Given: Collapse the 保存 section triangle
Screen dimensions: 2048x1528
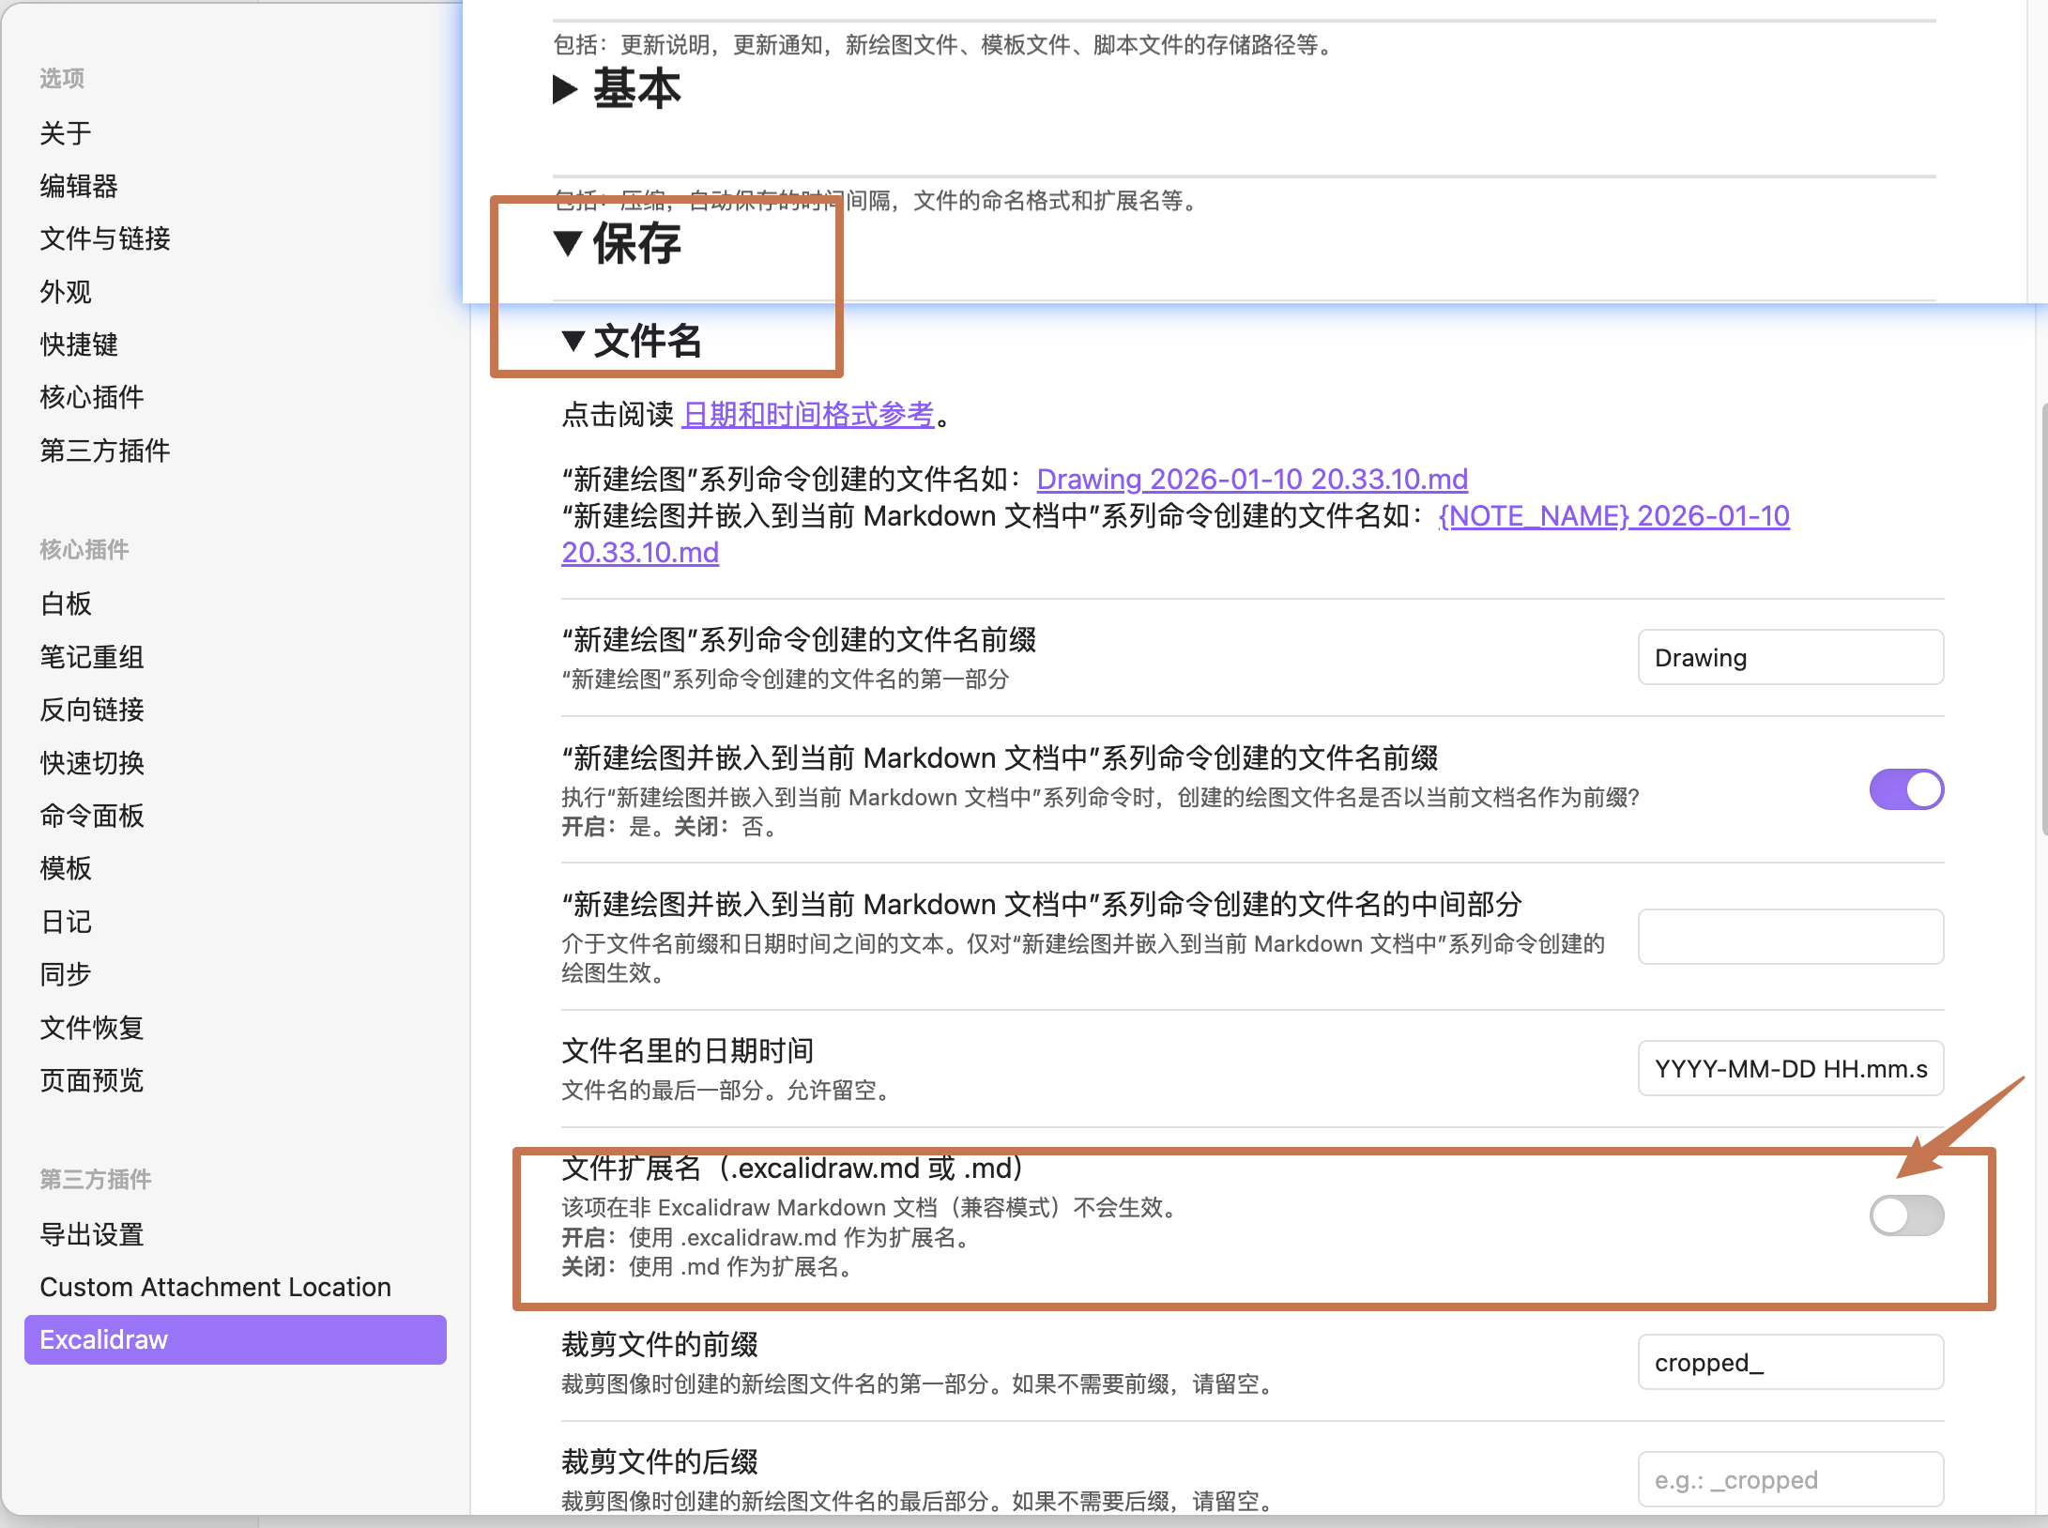Looking at the screenshot, I should (567, 243).
